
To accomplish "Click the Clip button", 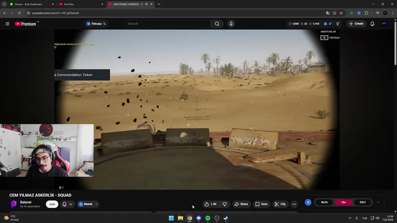I will coord(280,204).
